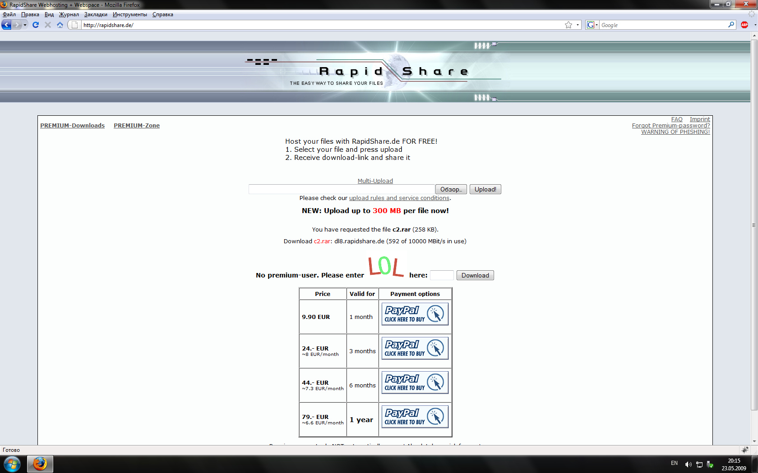Follow the FAQ link
Image resolution: width=758 pixels, height=473 pixels.
[677, 119]
